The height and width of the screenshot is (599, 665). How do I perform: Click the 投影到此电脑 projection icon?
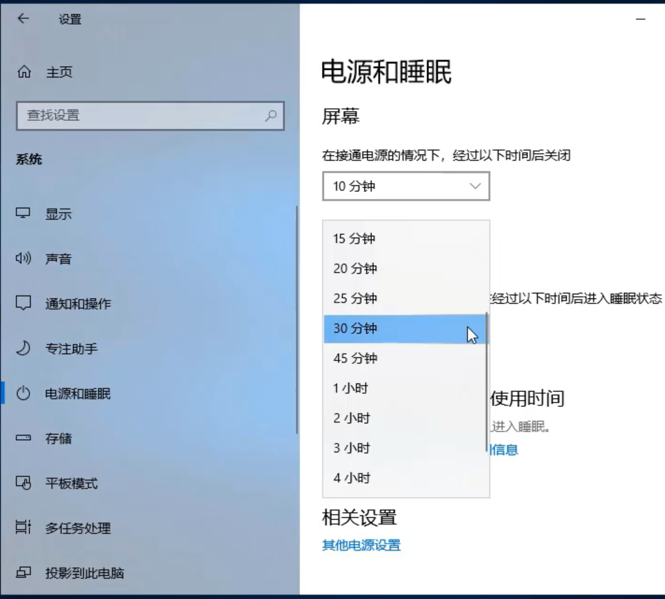click(23, 573)
